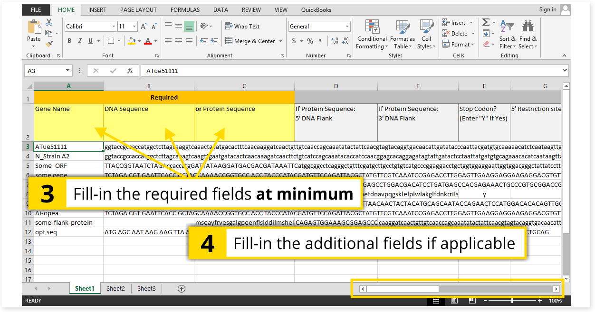Click the horizontal scrollbar right arrow

pyautogui.click(x=556, y=289)
